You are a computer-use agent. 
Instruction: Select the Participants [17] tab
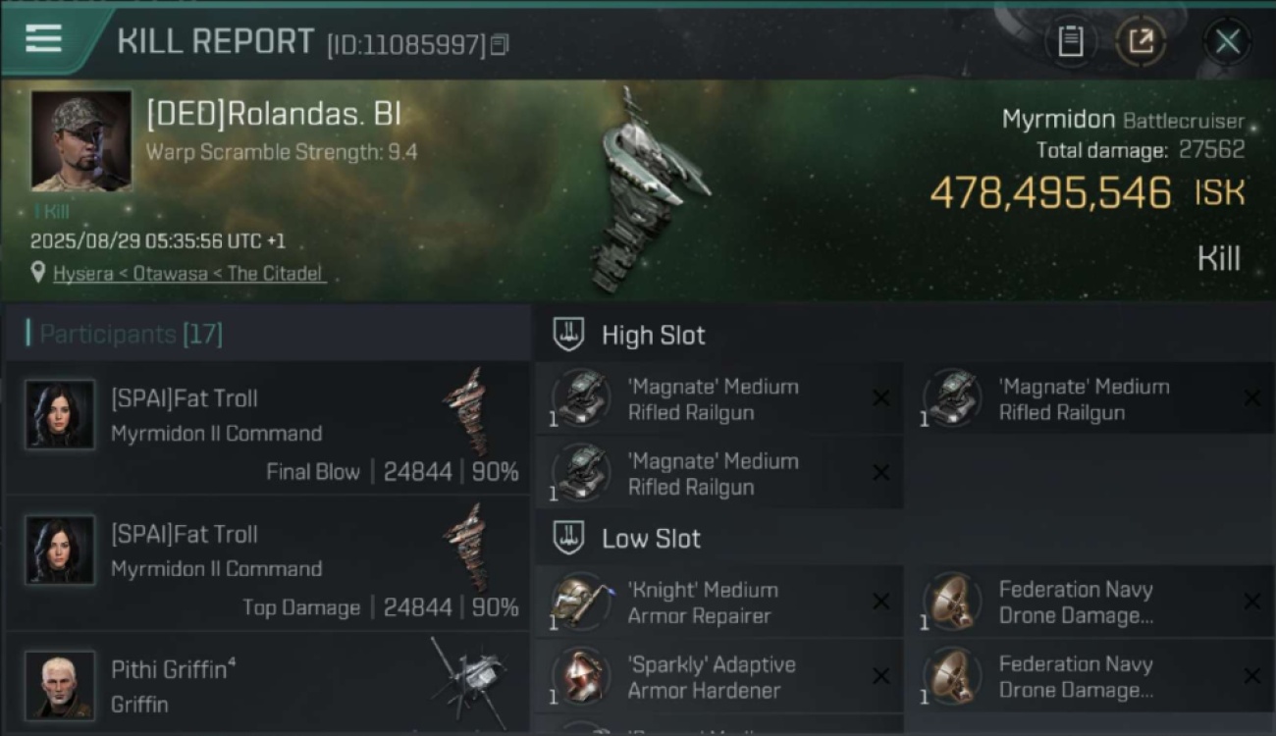click(126, 334)
